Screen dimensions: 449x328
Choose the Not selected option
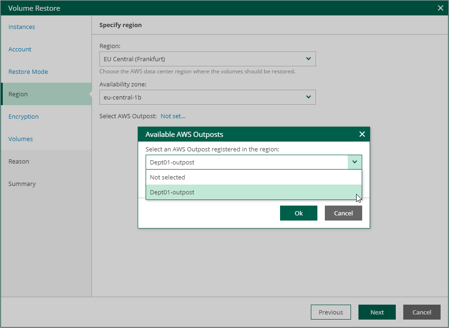click(x=254, y=177)
